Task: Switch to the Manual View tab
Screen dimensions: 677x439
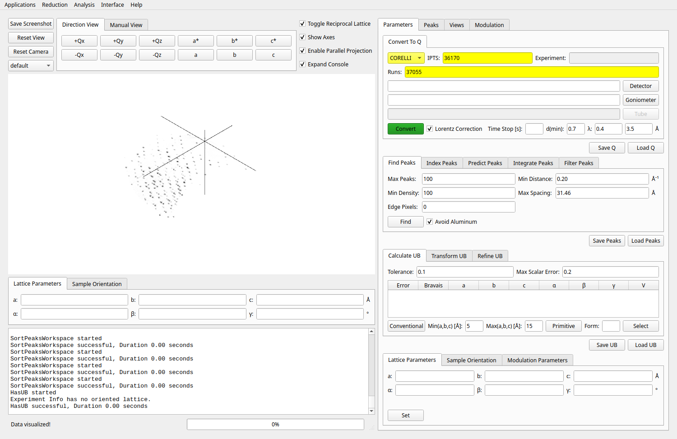Action: [x=126, y=25]
